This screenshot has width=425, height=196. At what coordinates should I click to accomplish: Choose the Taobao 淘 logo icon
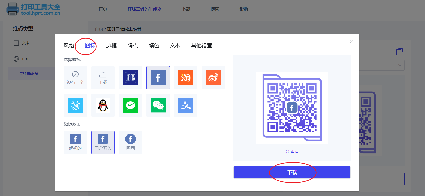[x=186, y=78]
